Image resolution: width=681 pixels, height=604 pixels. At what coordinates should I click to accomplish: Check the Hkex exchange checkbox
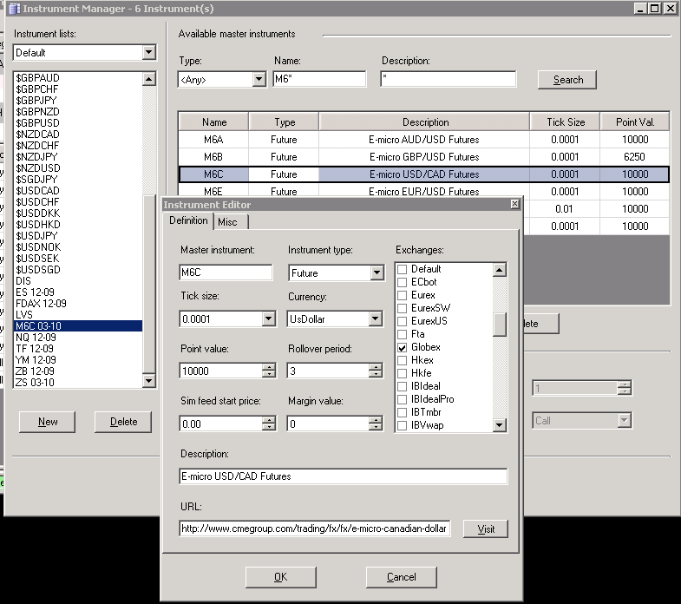point(402,360)
